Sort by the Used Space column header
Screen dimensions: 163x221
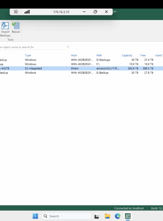click(x=159, y=55)
